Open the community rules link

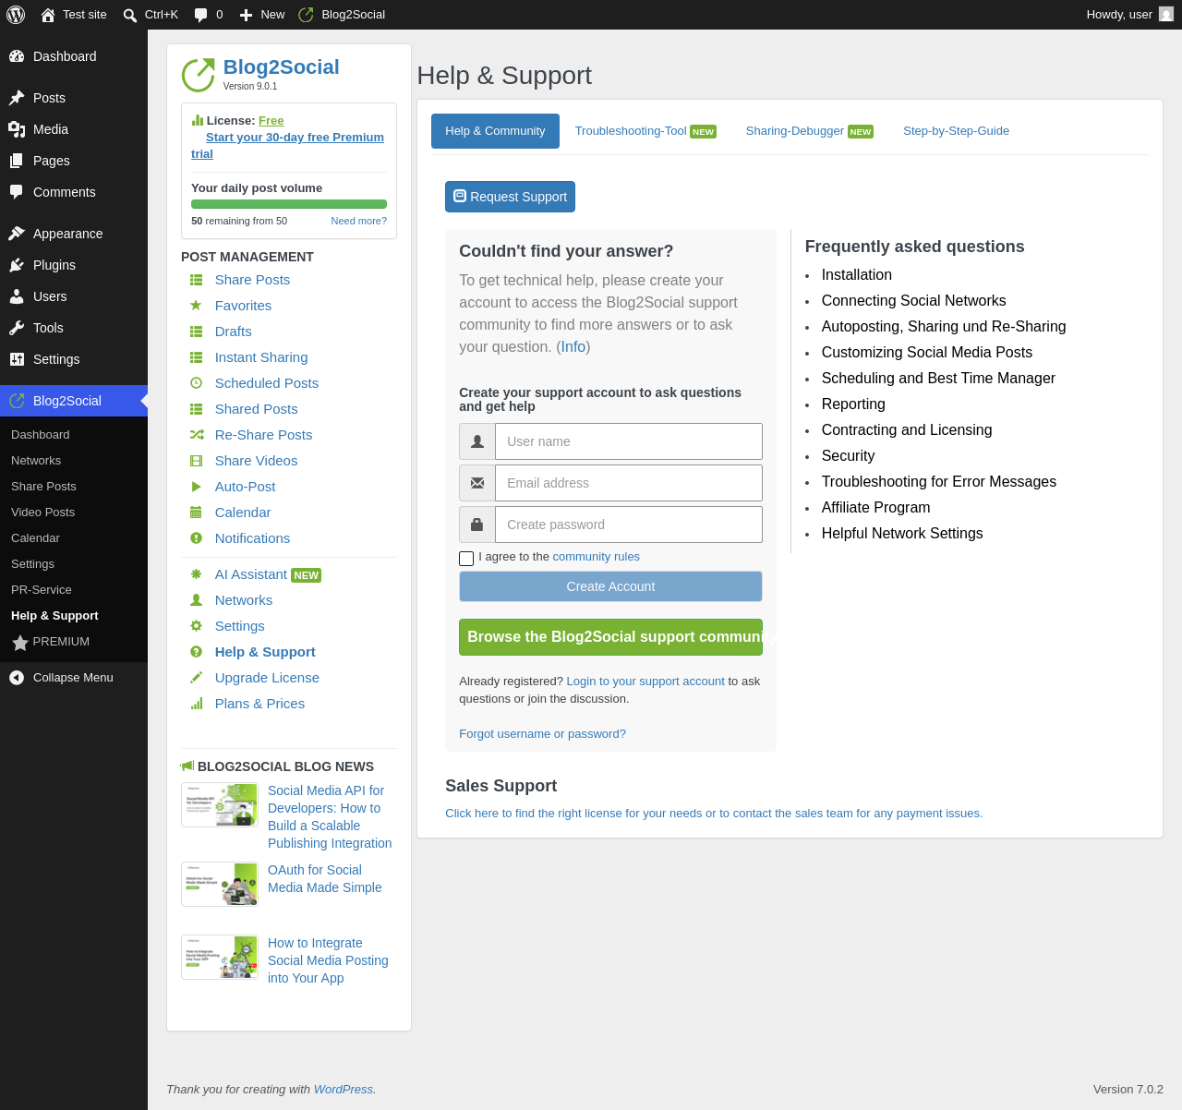coord(596,557)
